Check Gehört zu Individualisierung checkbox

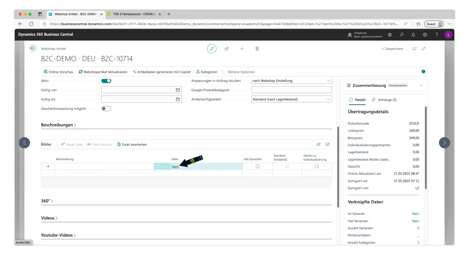pyautogui.click(x=317, y=166)
